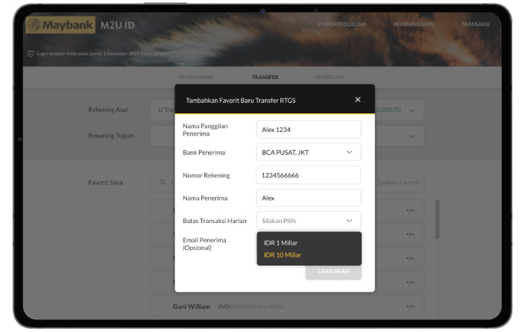Open three-dots menu on third favorite row

click(x=410, y=258)
